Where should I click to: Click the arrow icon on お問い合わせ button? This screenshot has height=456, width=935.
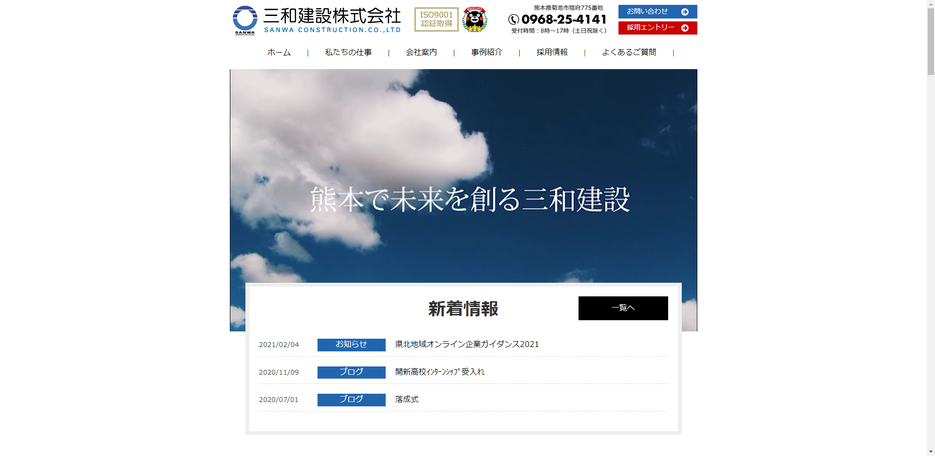tap(686, 11)
